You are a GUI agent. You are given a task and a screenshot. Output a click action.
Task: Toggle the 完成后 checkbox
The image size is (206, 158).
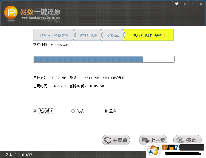tap(35, 111)
